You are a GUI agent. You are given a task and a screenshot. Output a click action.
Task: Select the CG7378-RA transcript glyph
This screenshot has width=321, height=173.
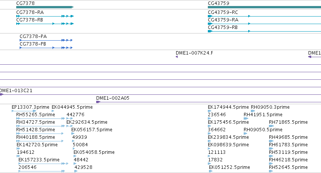point(45,16)
